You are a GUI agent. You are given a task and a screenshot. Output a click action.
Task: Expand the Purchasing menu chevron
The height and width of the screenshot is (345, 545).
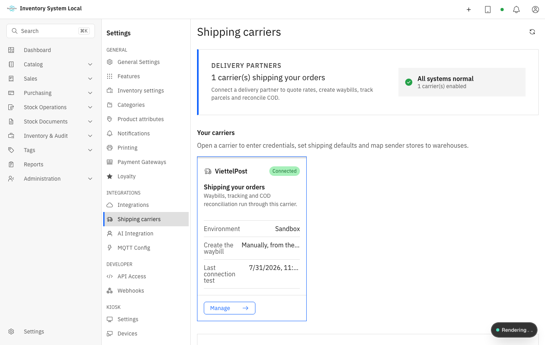click(90, 93)
